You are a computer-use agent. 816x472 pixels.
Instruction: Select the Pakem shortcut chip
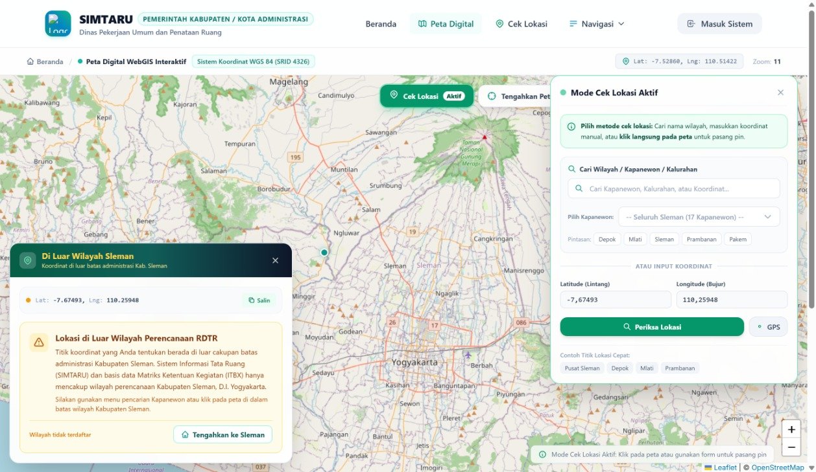tap(738, 239)
